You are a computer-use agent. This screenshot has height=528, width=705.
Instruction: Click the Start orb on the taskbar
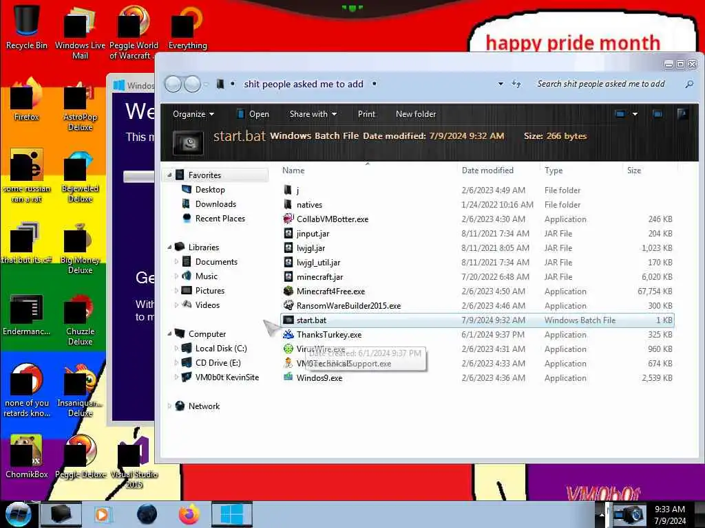(18, 514)
